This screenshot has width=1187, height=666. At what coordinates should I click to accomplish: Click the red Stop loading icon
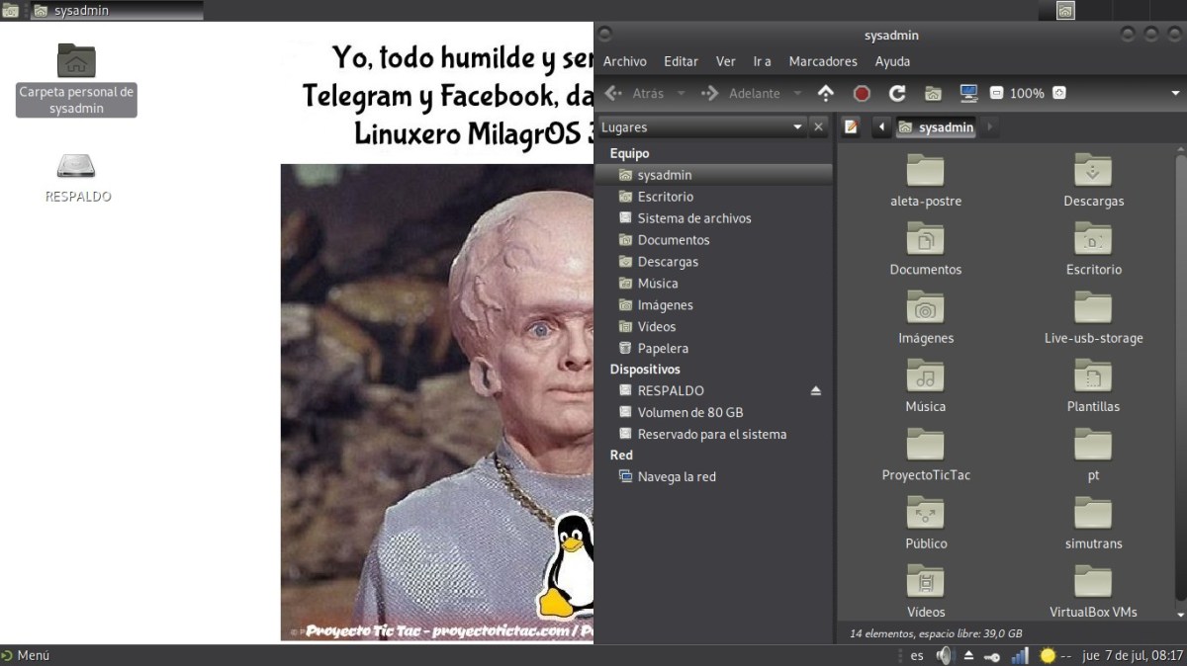point(862,93)
